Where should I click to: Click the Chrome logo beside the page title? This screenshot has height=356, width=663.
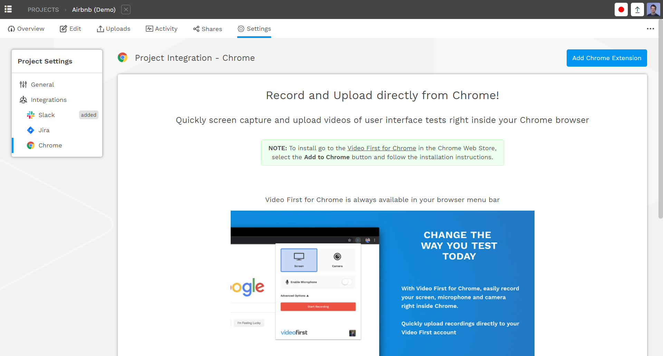[123, 57]
